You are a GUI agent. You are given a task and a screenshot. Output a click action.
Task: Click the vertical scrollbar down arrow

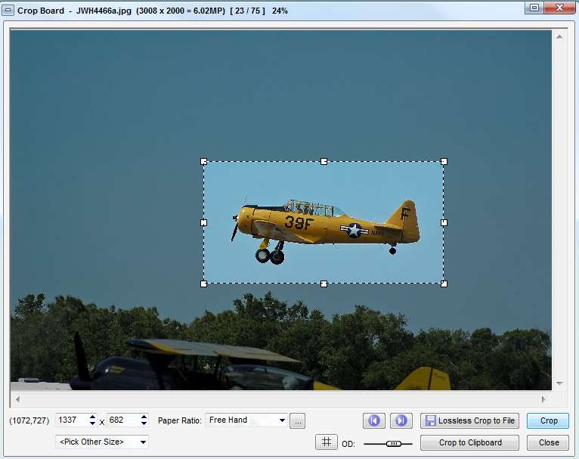click(559, 383)
